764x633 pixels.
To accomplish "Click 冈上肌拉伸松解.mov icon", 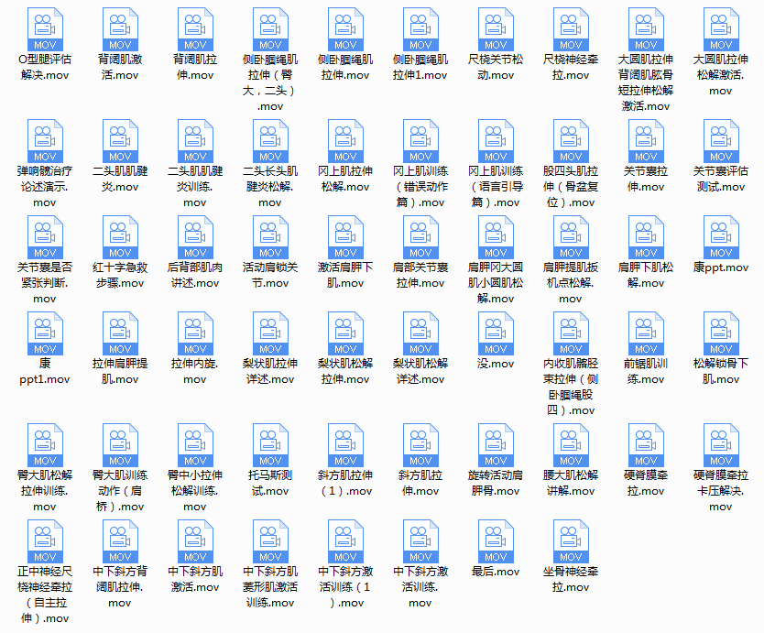I will [345, 141].
